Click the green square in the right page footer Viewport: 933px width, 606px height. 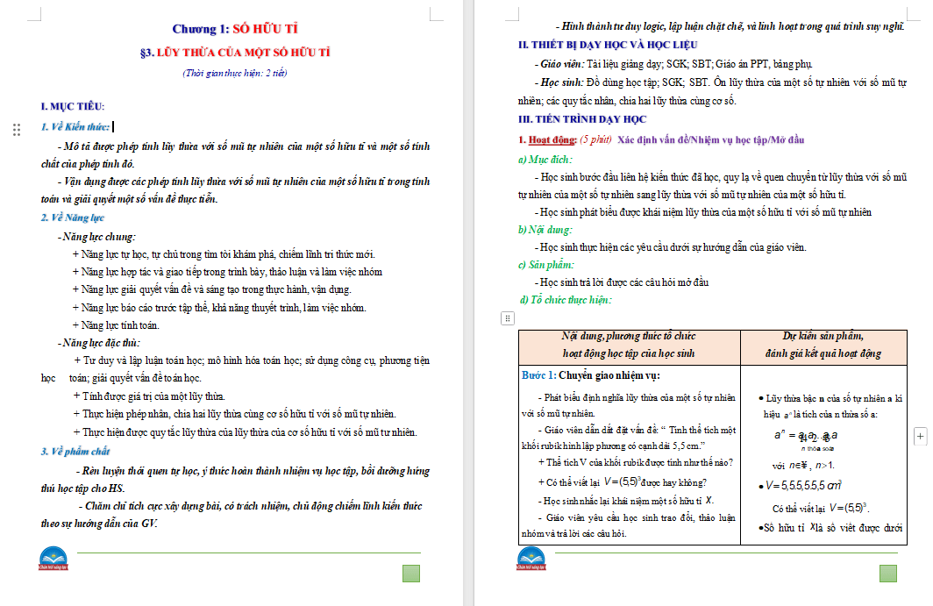[x=887, y=574]
